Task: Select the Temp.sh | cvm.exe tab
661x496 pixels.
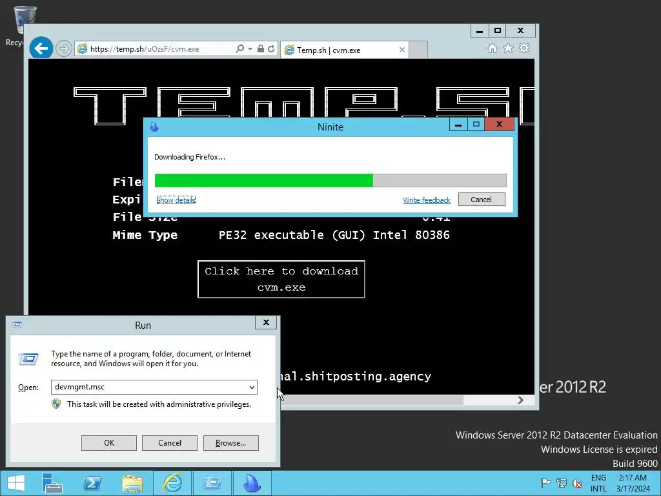Action: coord(345,50)
